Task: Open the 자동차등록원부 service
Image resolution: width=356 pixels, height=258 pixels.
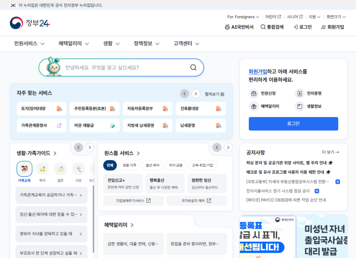Action: point(148,109)
